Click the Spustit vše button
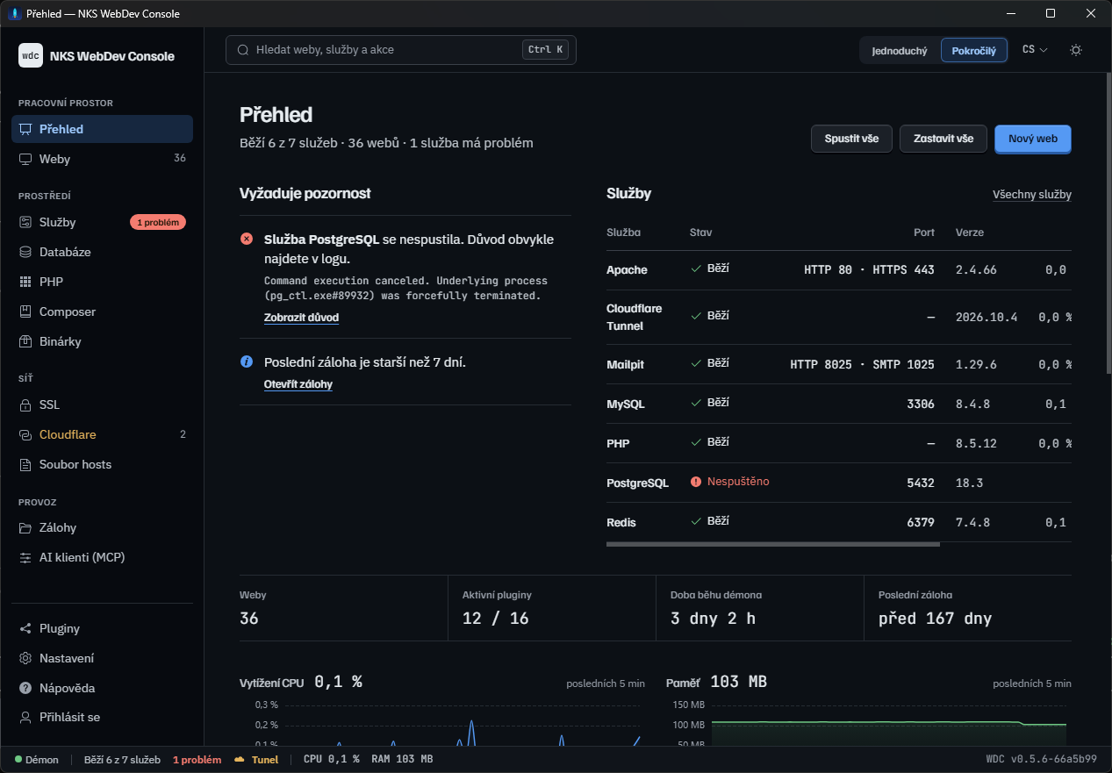Viewport: 1112px width, 773px height. (851, 139)
